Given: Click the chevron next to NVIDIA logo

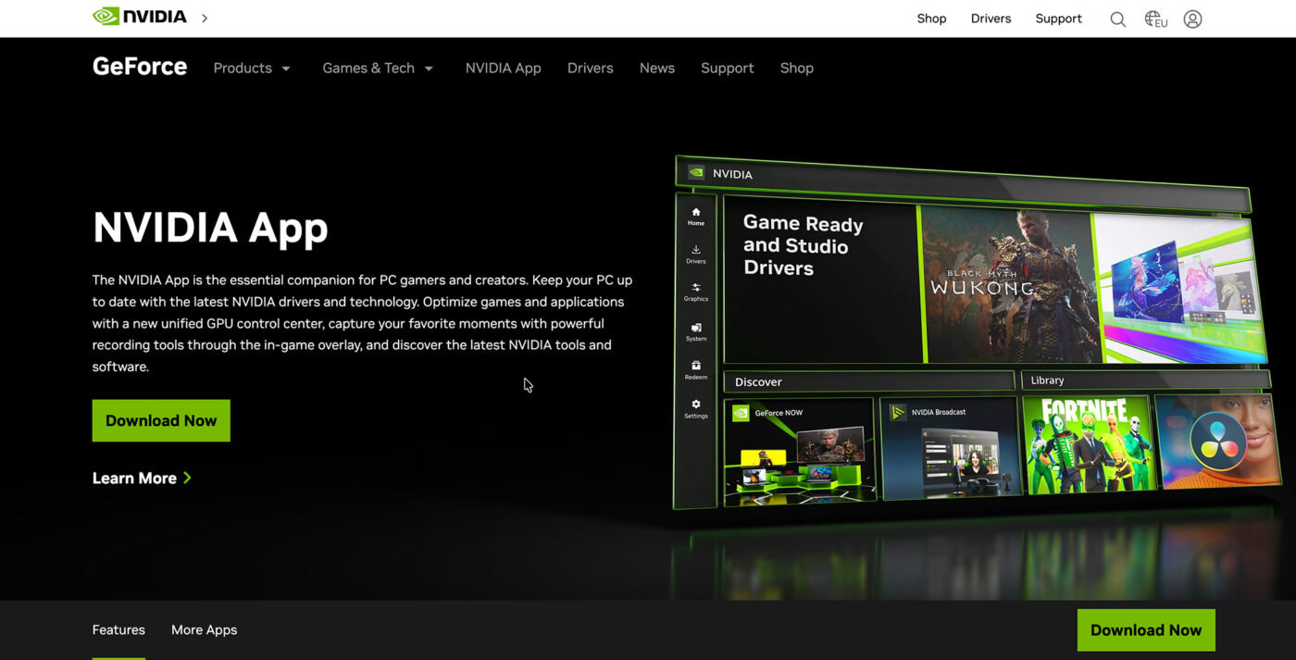Looking at the screenshot, I should point(205,18).
